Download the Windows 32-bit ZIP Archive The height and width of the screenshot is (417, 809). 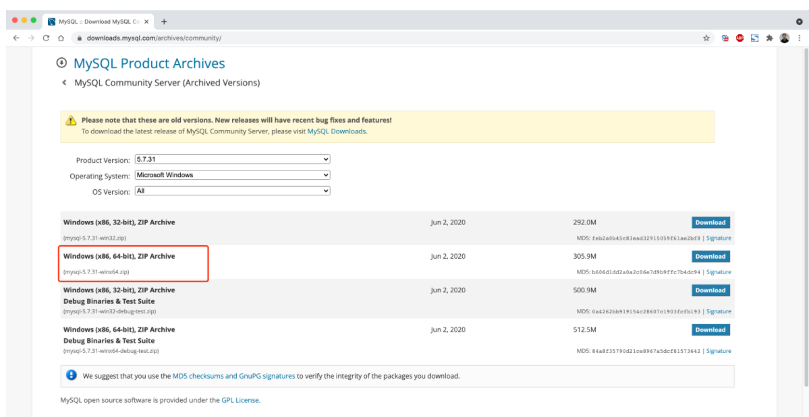710,222
